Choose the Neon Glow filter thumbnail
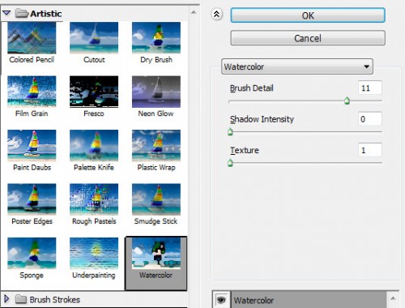 (156, 92)
